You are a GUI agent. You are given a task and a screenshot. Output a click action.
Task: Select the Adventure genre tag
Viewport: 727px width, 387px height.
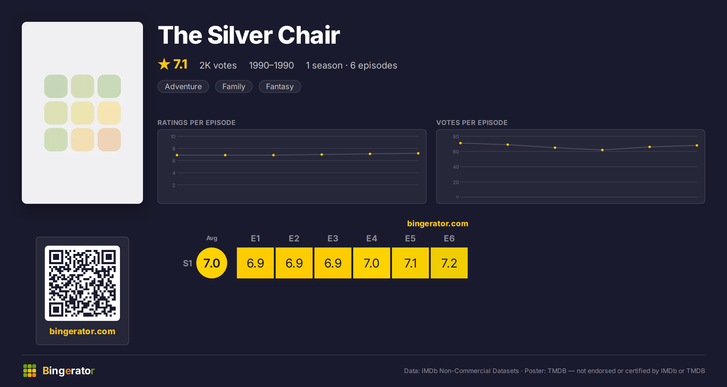tap(183, 86)
